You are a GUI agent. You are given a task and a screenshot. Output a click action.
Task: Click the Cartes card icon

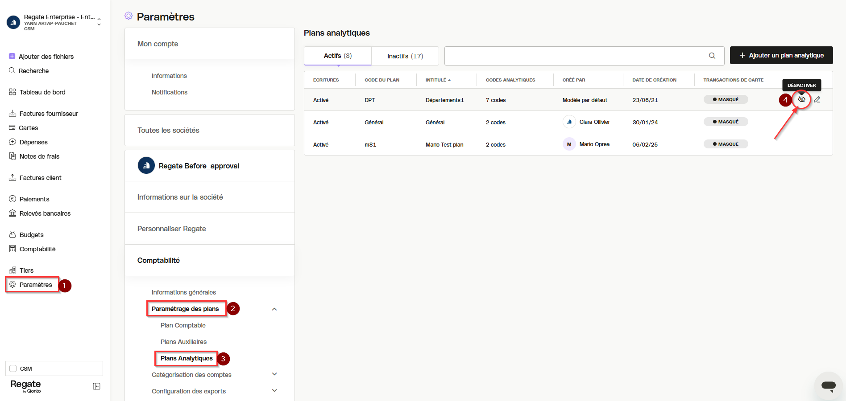12,127
